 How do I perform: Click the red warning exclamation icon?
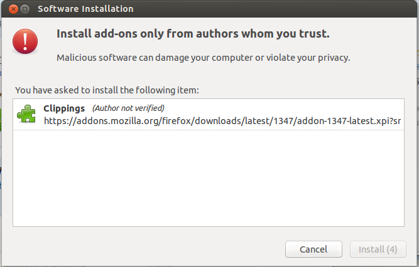[25, 41]
